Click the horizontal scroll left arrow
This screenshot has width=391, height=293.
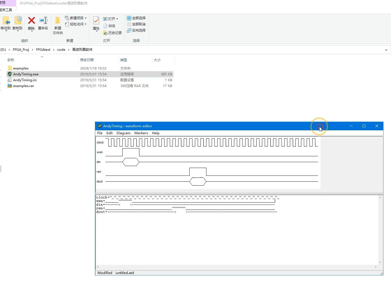[98, 267]
